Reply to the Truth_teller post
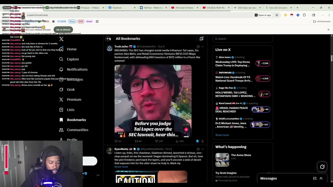The width and height of the screenshot is (333, 187). click(x=118, y=141)
